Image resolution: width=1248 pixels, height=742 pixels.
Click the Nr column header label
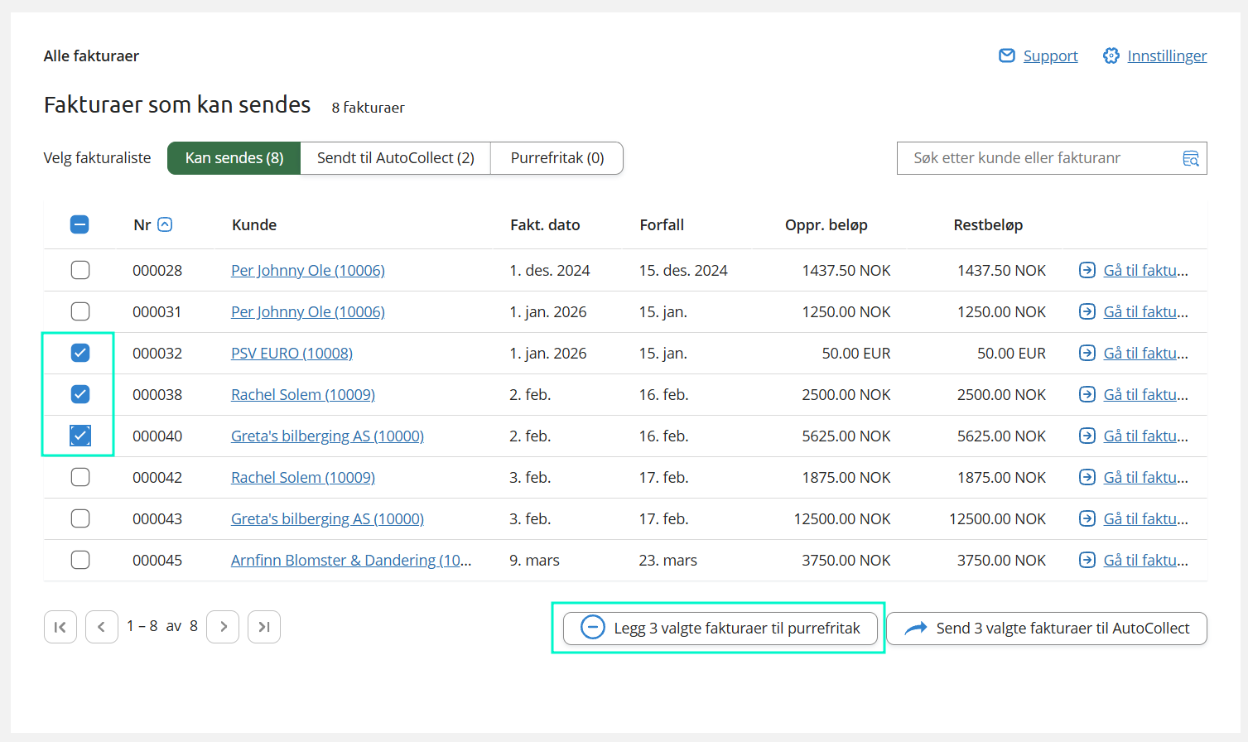[x=142, y=224]
